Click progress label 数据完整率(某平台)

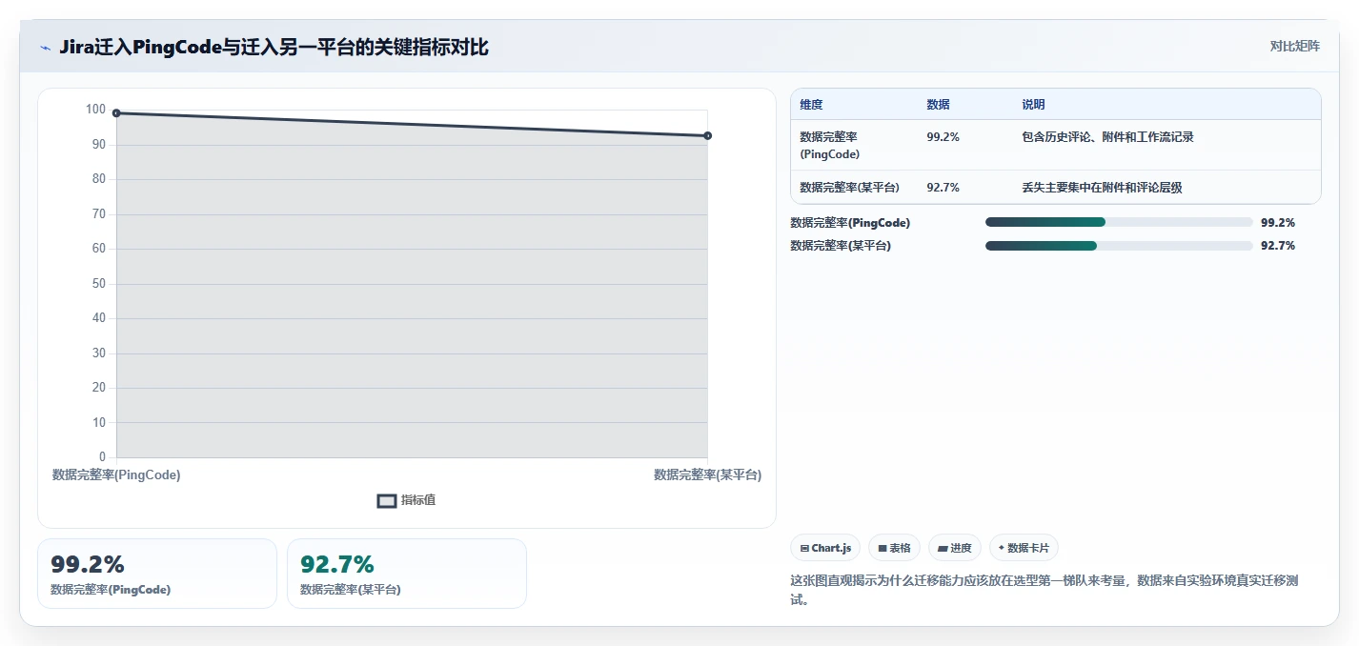point(841,246)
